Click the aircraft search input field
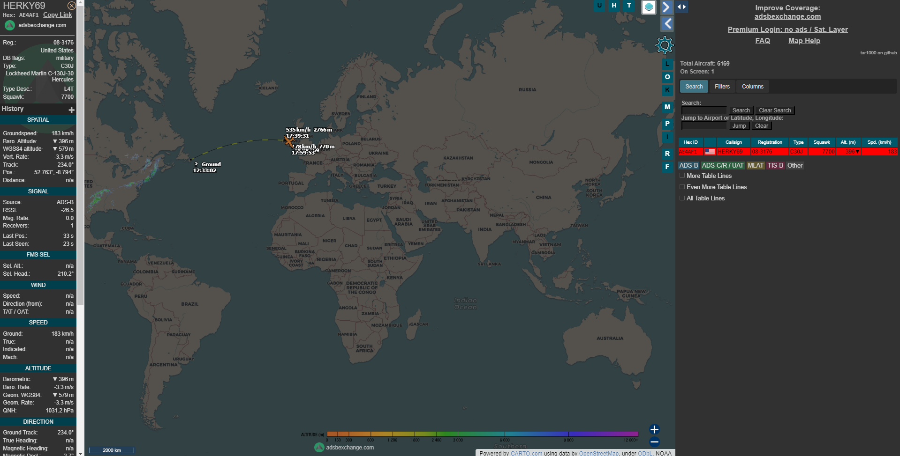The image size is (900, 456). (704, 110)
